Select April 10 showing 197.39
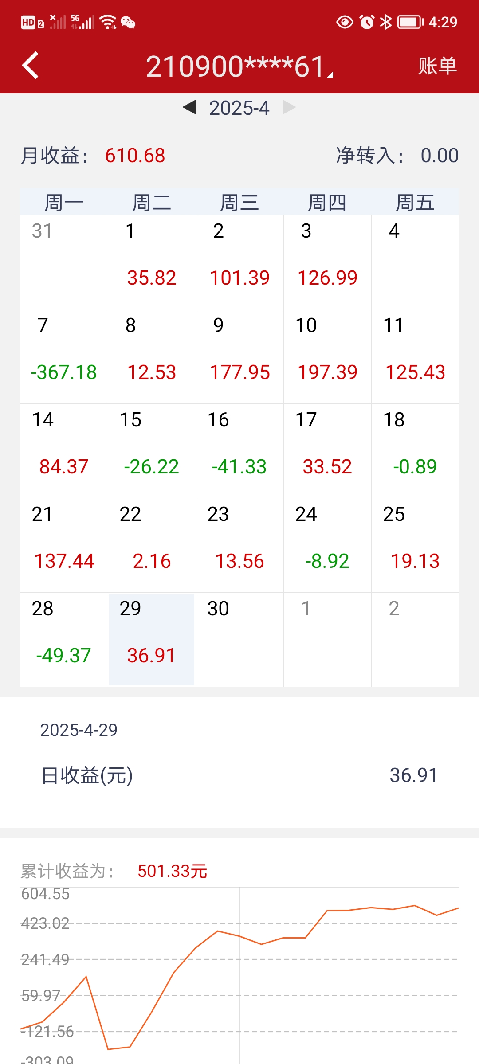This screenshot has height=1064, width=479. click(327, 356)
